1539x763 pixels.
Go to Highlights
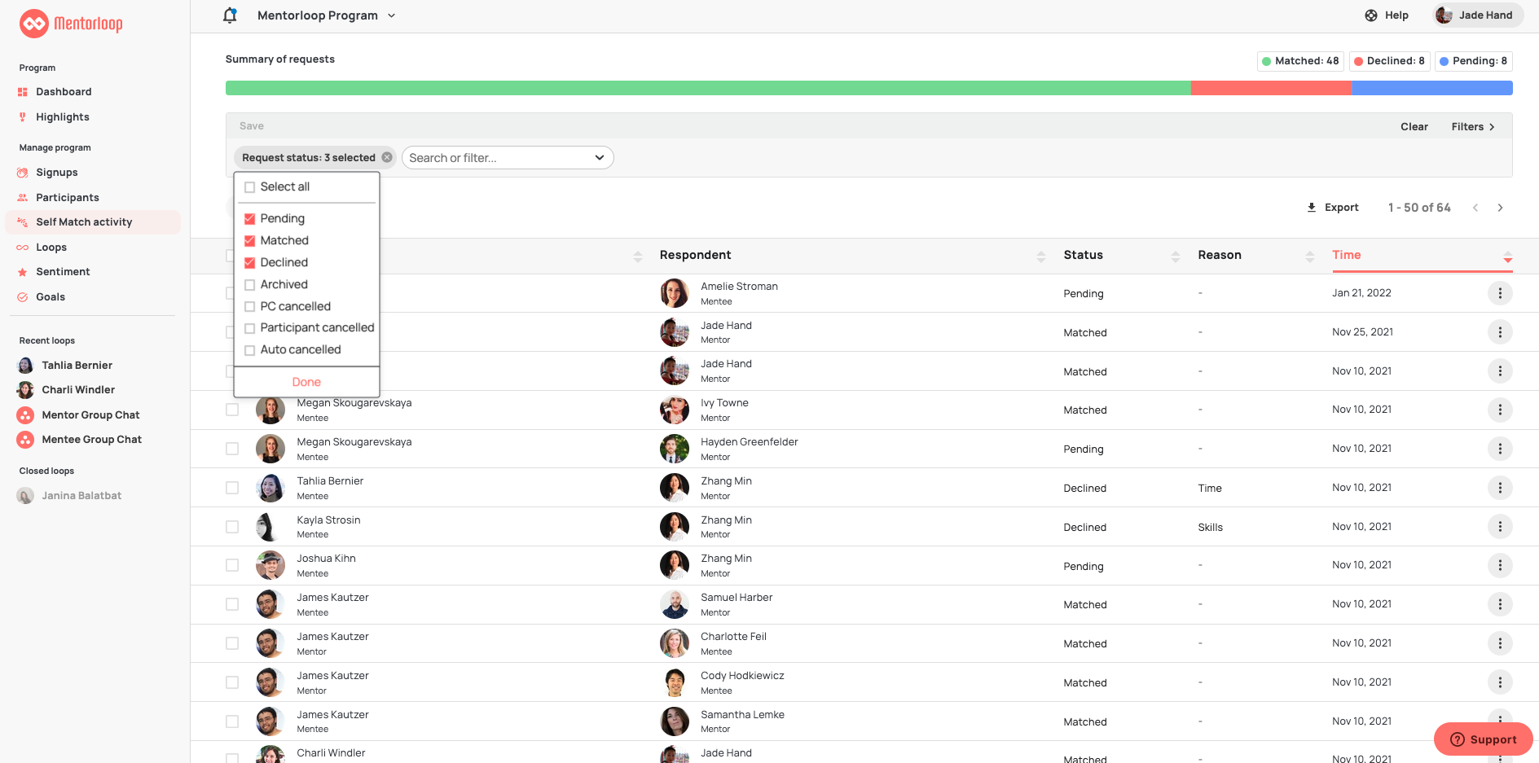pos(63,117)
